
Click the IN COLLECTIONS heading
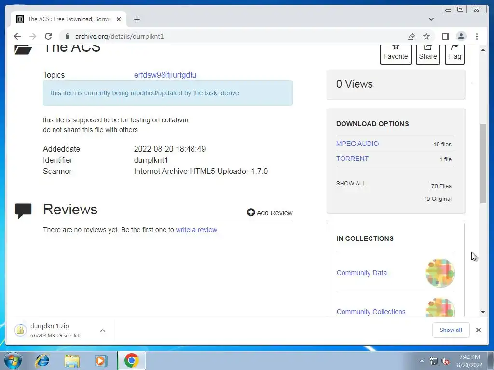click(365, 238)
